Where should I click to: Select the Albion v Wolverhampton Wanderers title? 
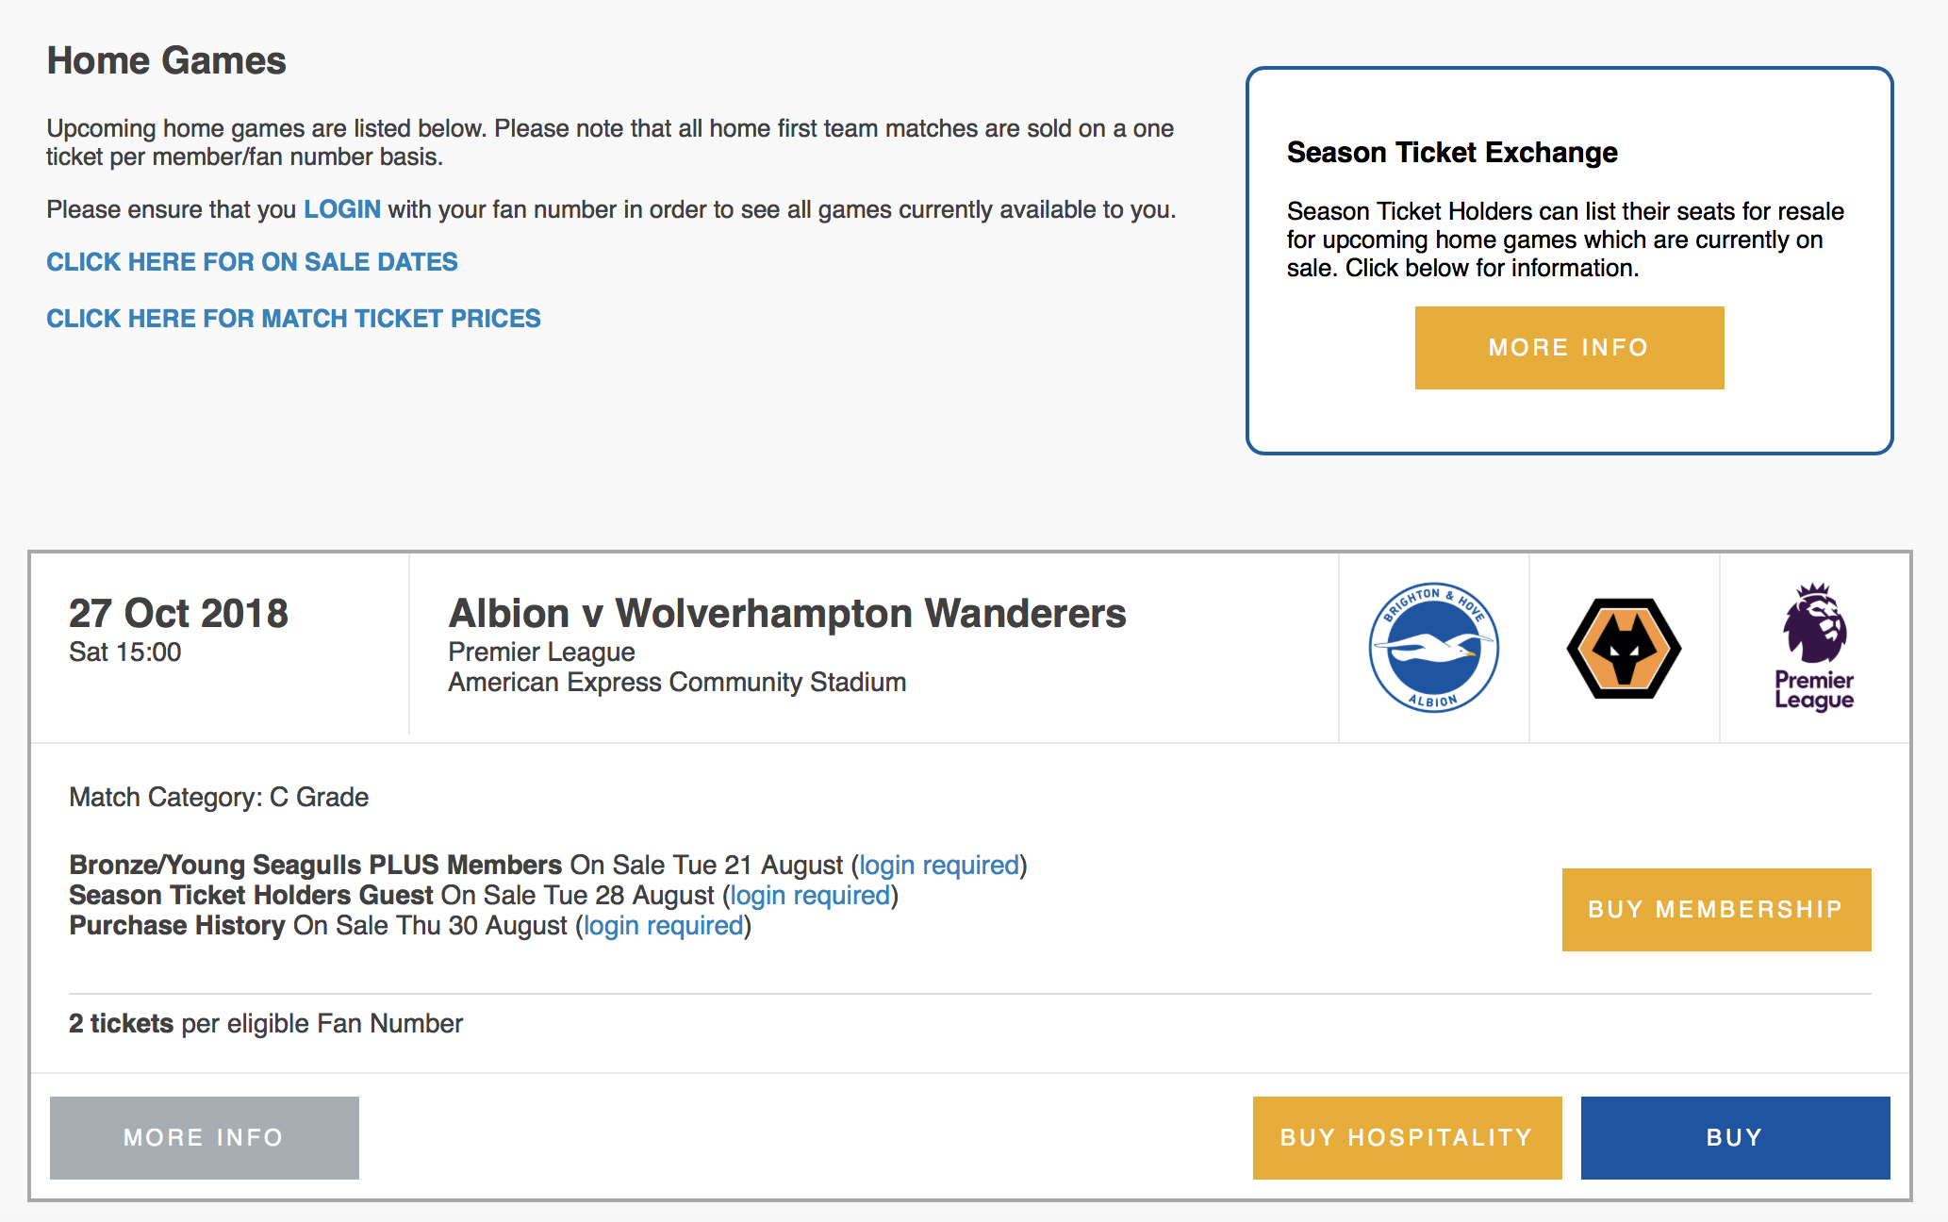pos(787,614)
